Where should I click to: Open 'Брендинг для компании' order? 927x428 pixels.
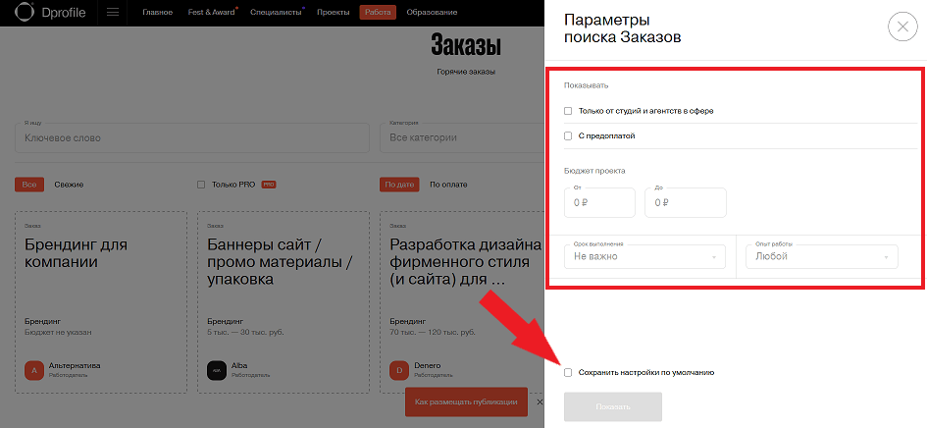point(77,253)
